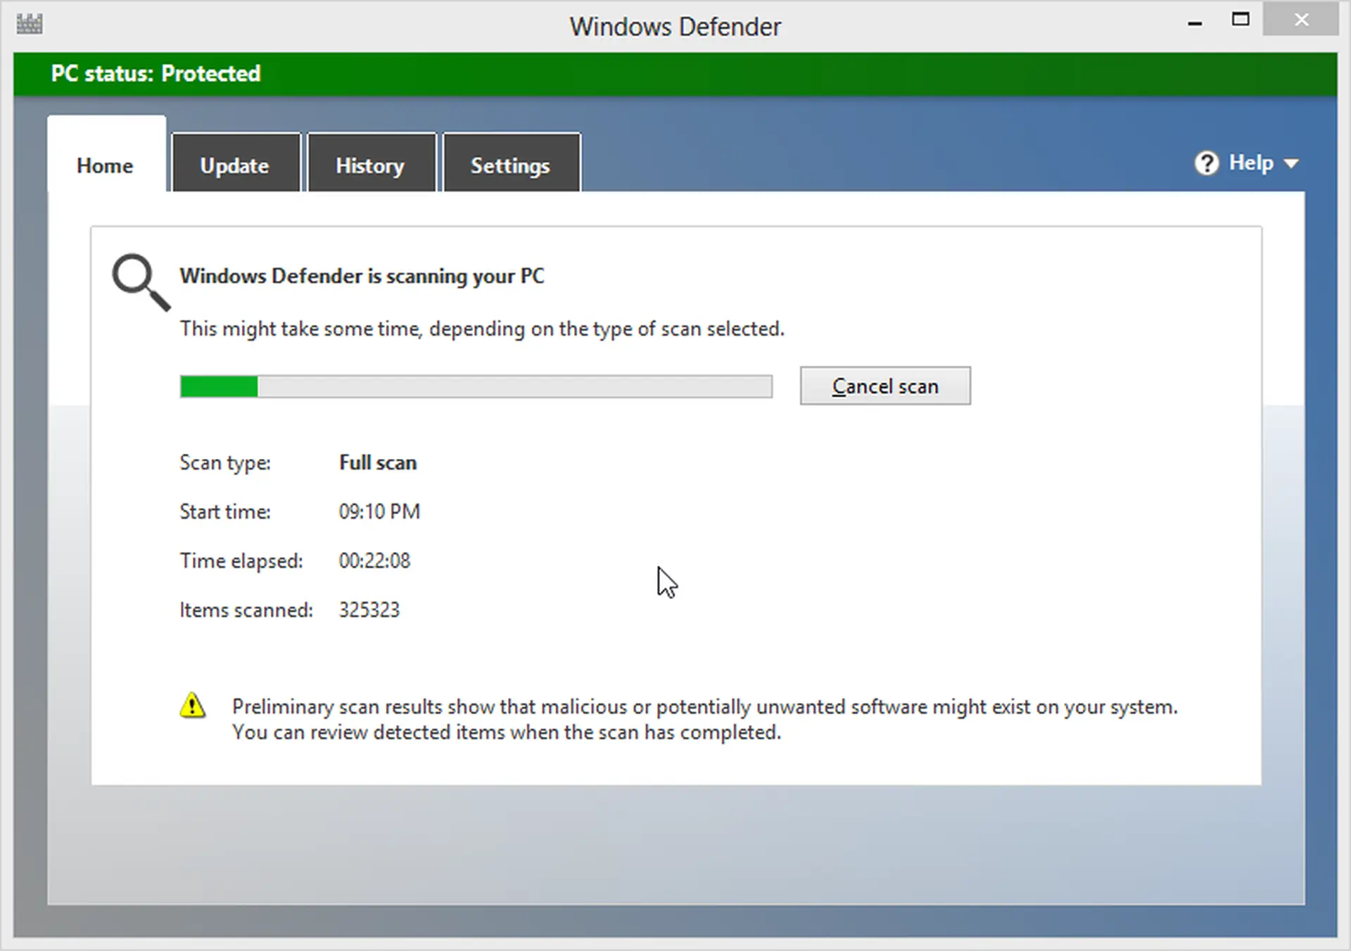Screen dimensions: 1351x951
Task: Click the 'Preliminary scan results' warning message
Action: (x=704, y=719)
